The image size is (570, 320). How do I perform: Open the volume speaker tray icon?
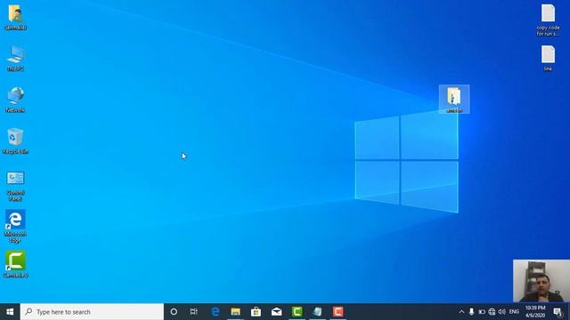502,312
